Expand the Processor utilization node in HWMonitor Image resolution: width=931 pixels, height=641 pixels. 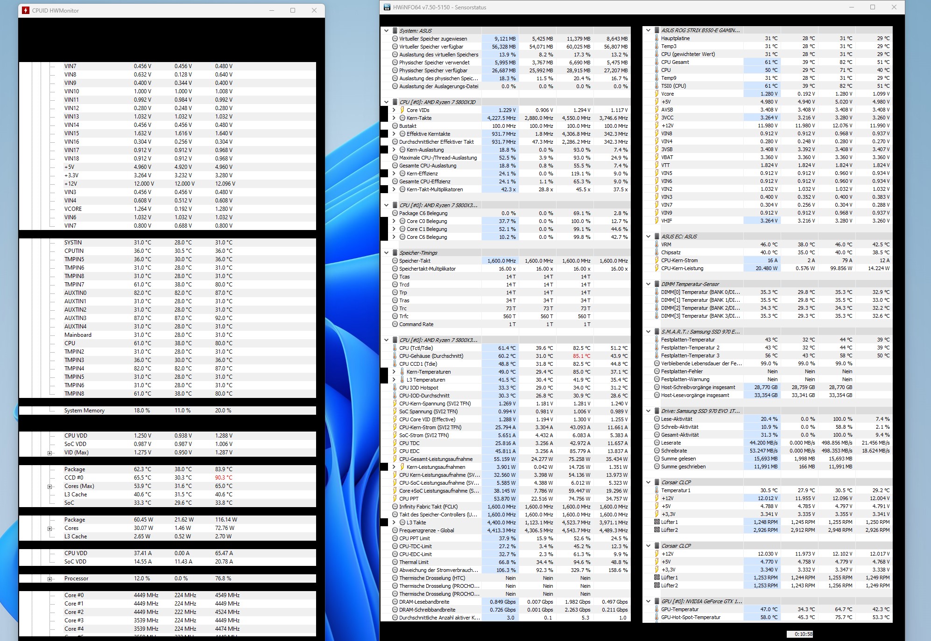point(49,579)
